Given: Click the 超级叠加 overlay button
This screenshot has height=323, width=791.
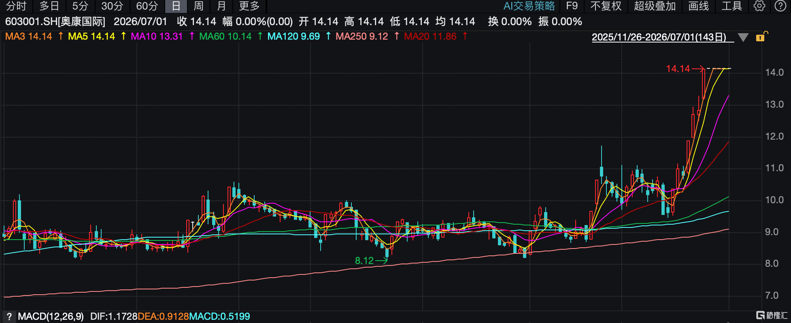Looking at the screenshot, I should [655, 6].
